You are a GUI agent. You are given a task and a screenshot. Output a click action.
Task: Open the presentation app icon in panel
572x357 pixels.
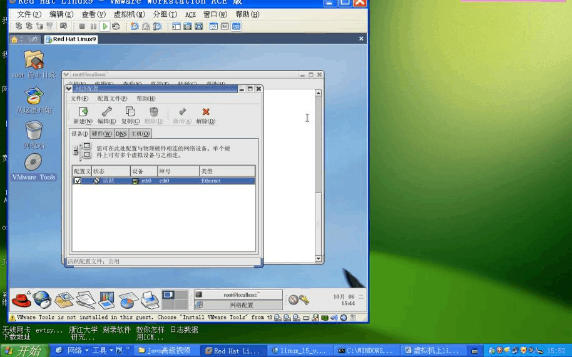click(107, 300)
